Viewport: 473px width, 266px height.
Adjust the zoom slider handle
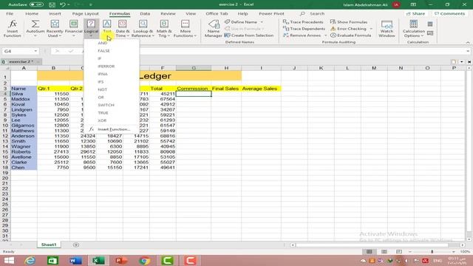coord(432,251)
